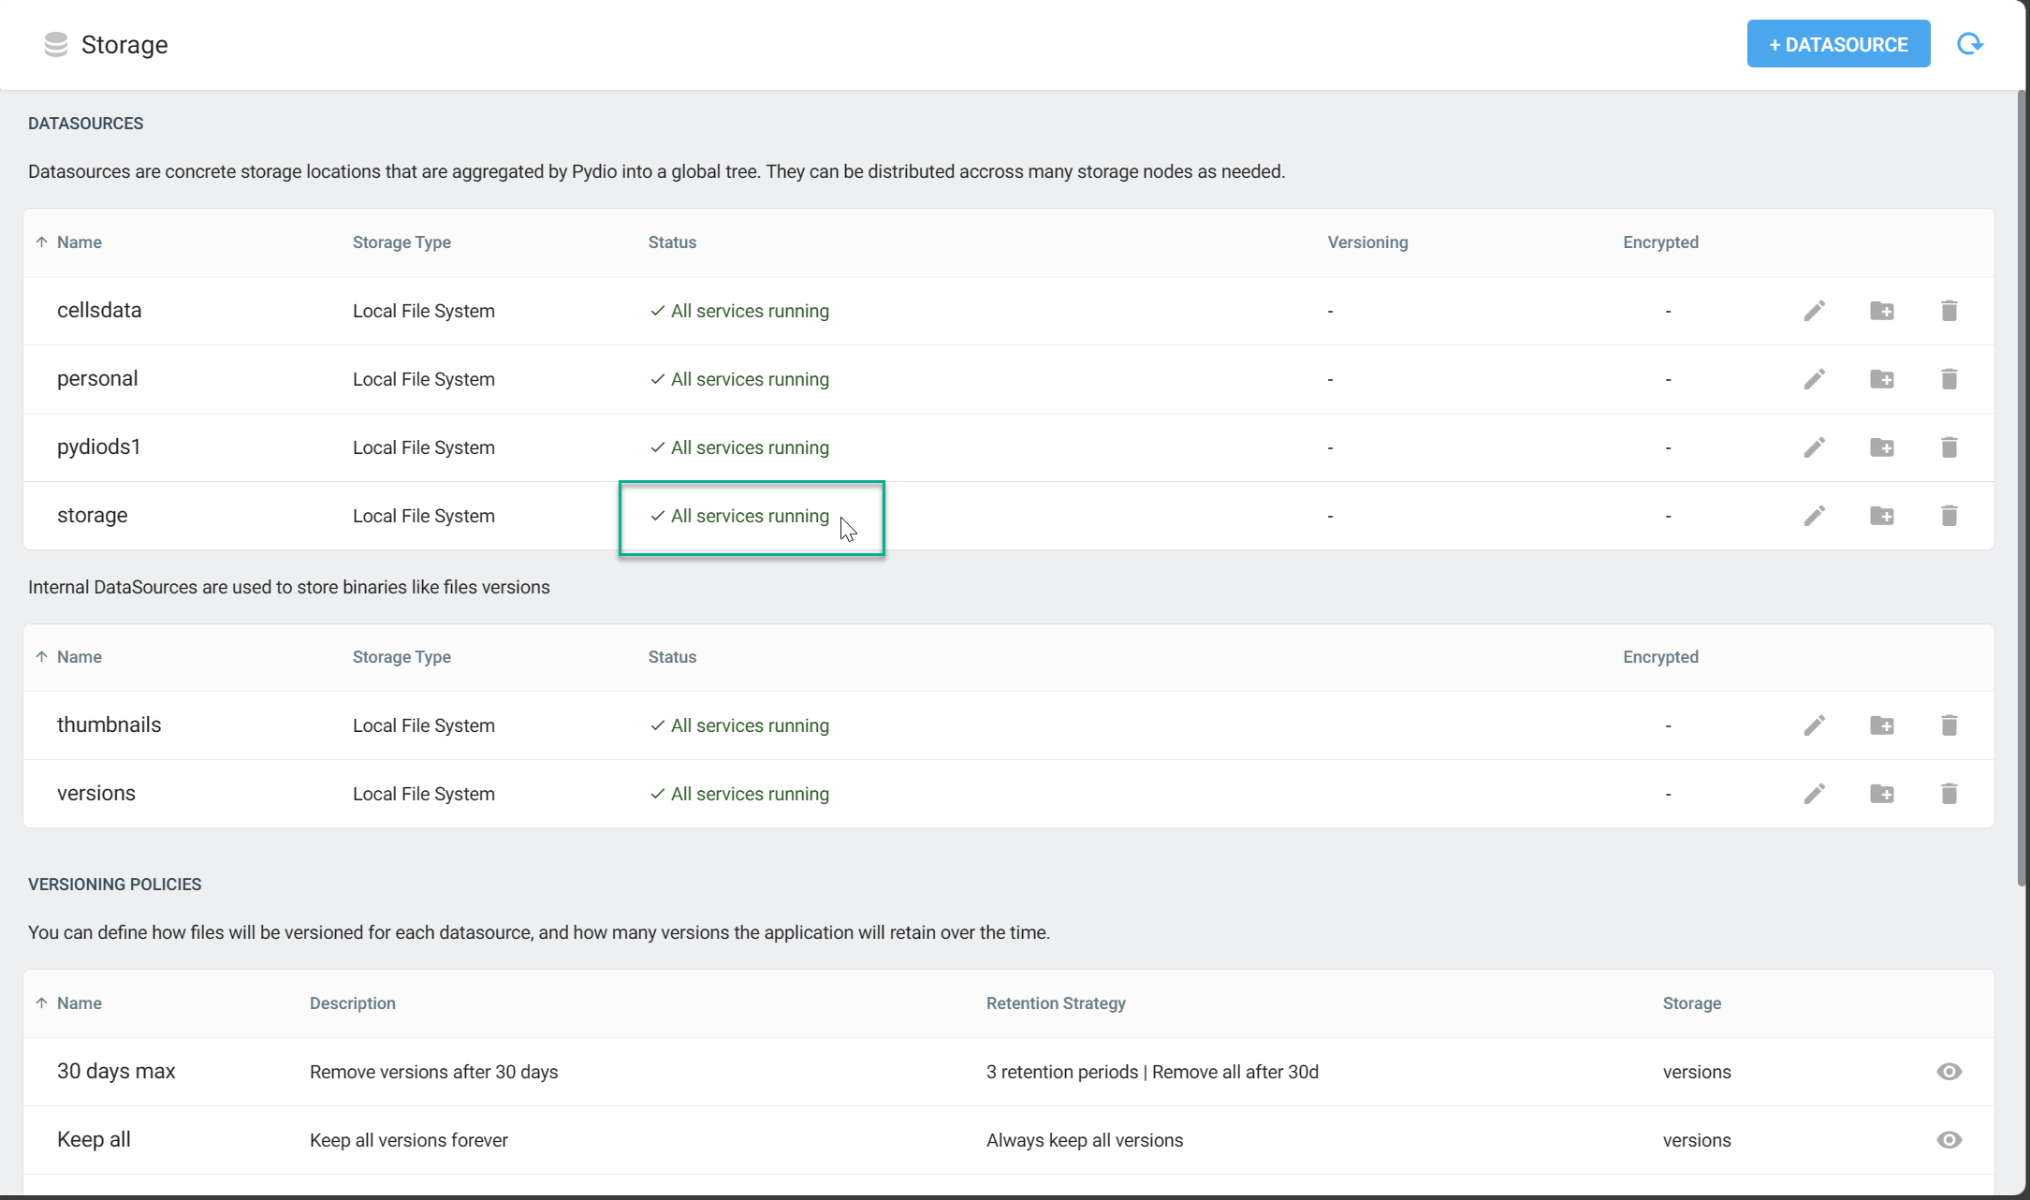This screenshot has height=1200, width=2030.
Task: Click Status header in internal datasources table
Action: [672, 657]
